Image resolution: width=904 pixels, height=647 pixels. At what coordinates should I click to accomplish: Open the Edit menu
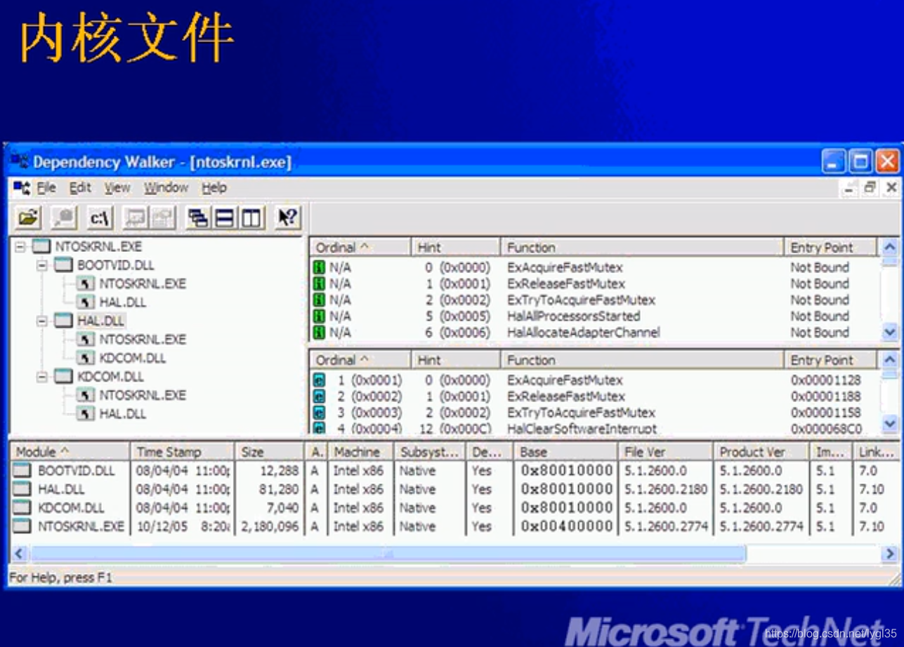pos(80,187)
